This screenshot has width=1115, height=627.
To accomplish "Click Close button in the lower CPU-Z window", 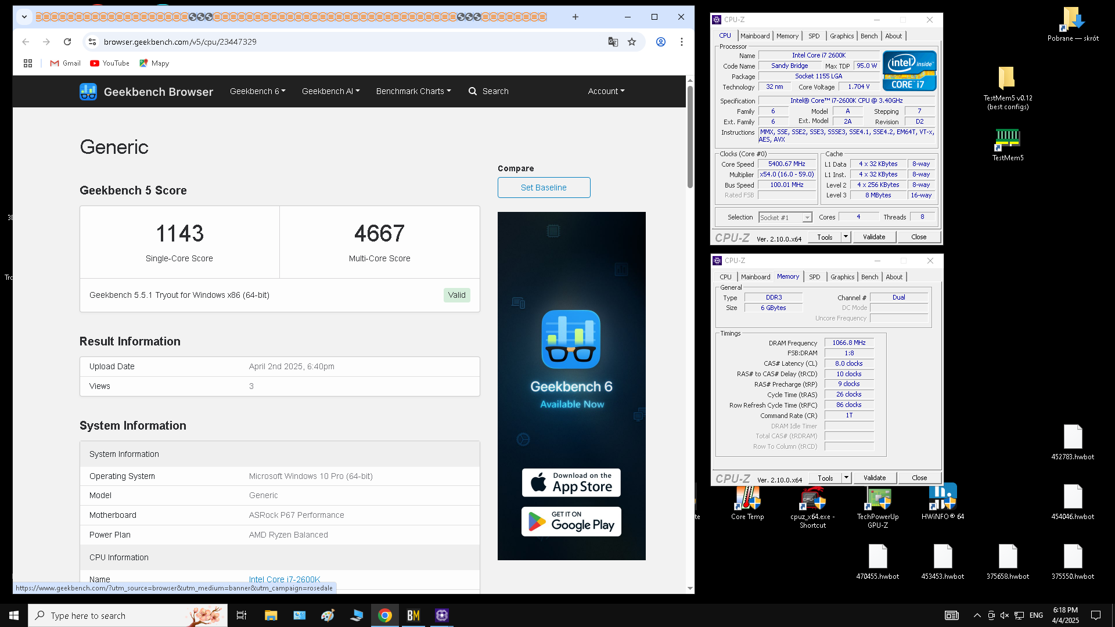I will pos(919,478).
